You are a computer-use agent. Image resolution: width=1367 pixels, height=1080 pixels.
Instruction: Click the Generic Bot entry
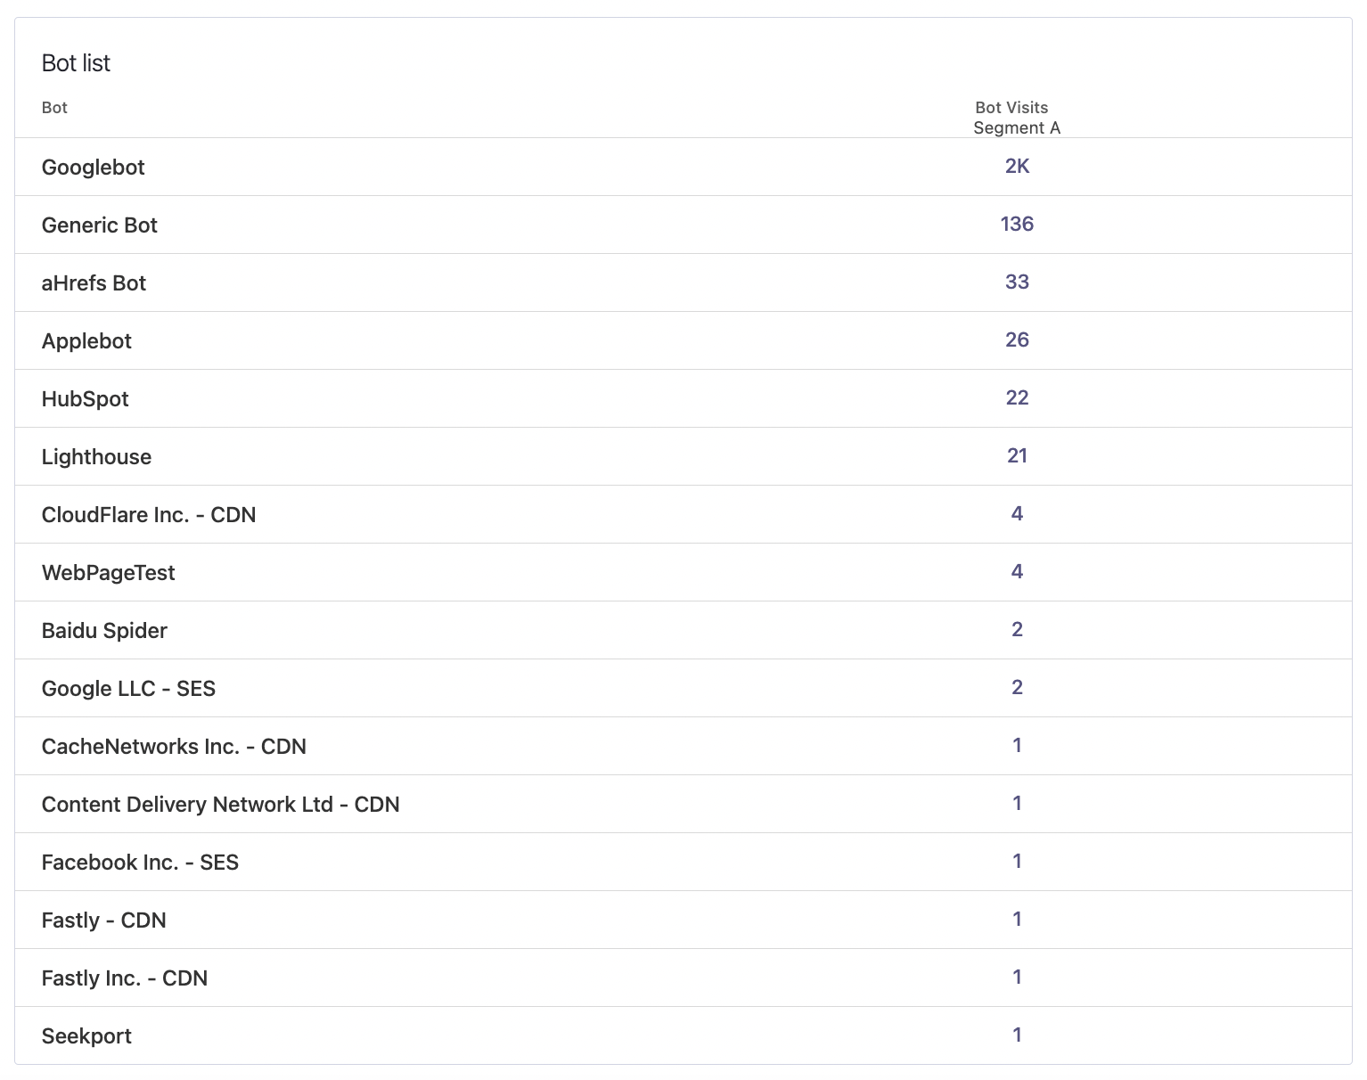[x=99, y=225]
